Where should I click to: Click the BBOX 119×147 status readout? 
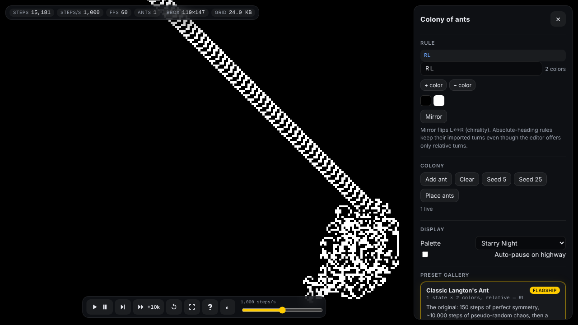click(186, 13)
